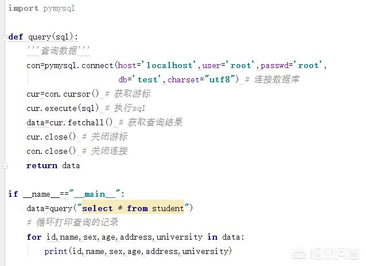The width and height of the screenshot is (366, 266).
Task: Click the passwd parameter name
Action: tap(275, 66)
